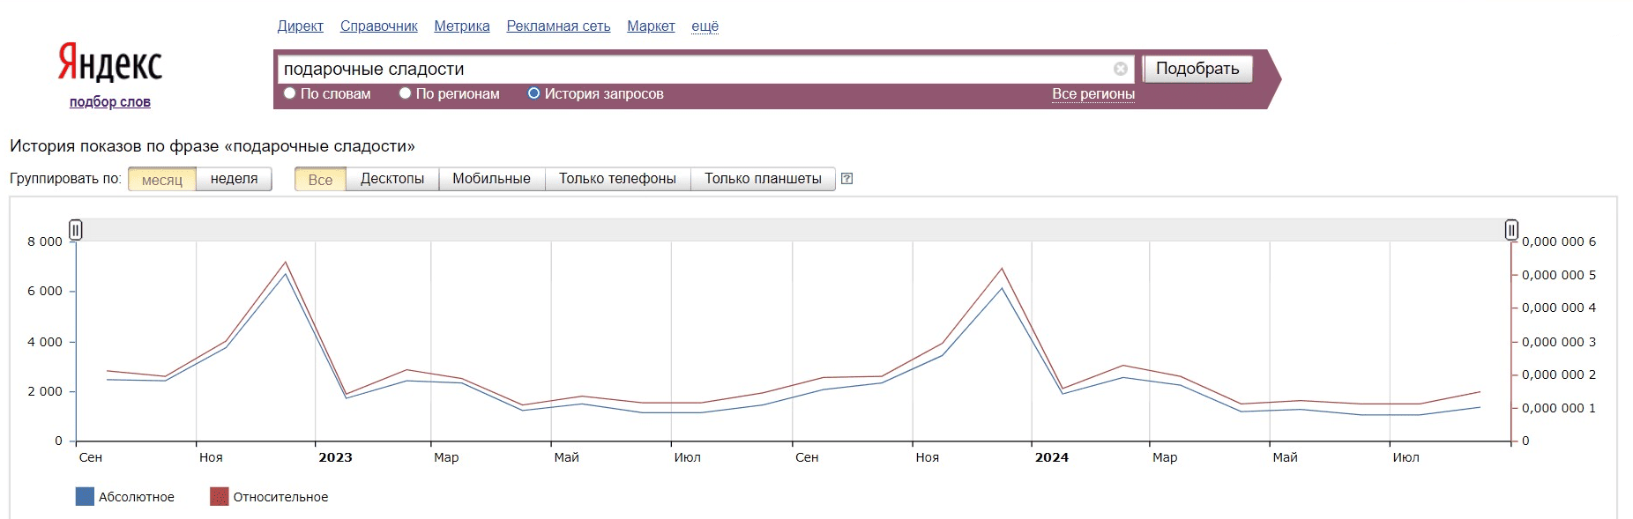Expand the ещё menu link
This screenshot has height=519, width=1633.
point(705,26)
